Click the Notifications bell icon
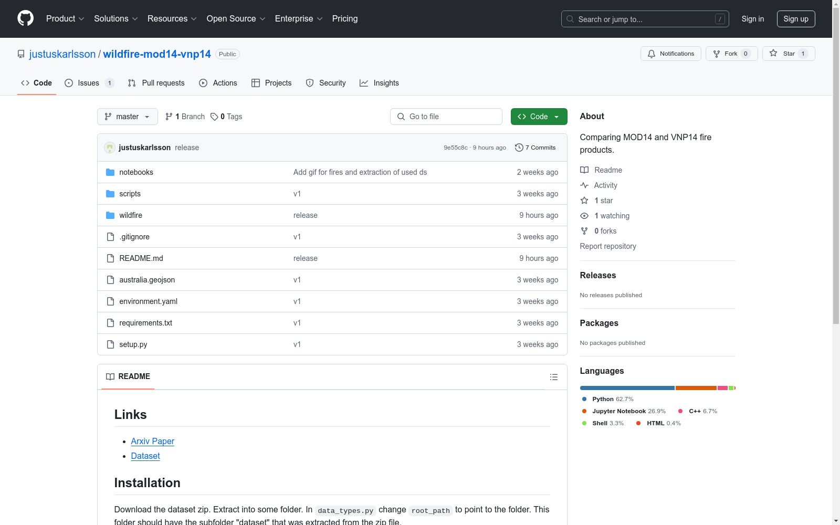 click(652, 54)
